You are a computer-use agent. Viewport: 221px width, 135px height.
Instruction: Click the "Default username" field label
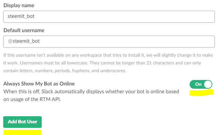tap(24, 30)
